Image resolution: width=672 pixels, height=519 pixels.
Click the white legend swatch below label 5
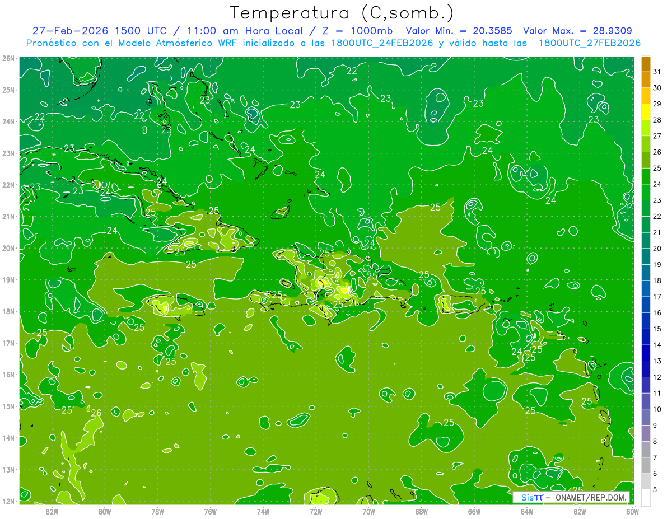point(646,497)
